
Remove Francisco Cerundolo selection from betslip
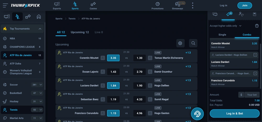(x=255, y=73)
